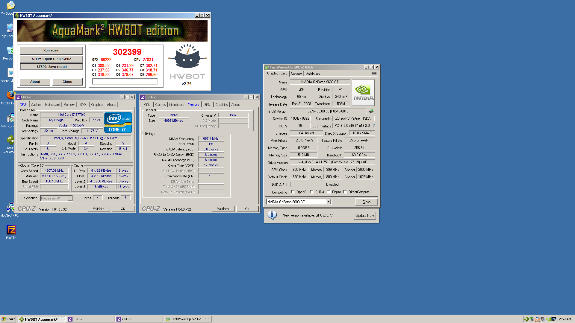Screen dimensions: 575x323
Task: Open Mainboard tab in right CPU-Z window
Action: (x=177, y=105)
